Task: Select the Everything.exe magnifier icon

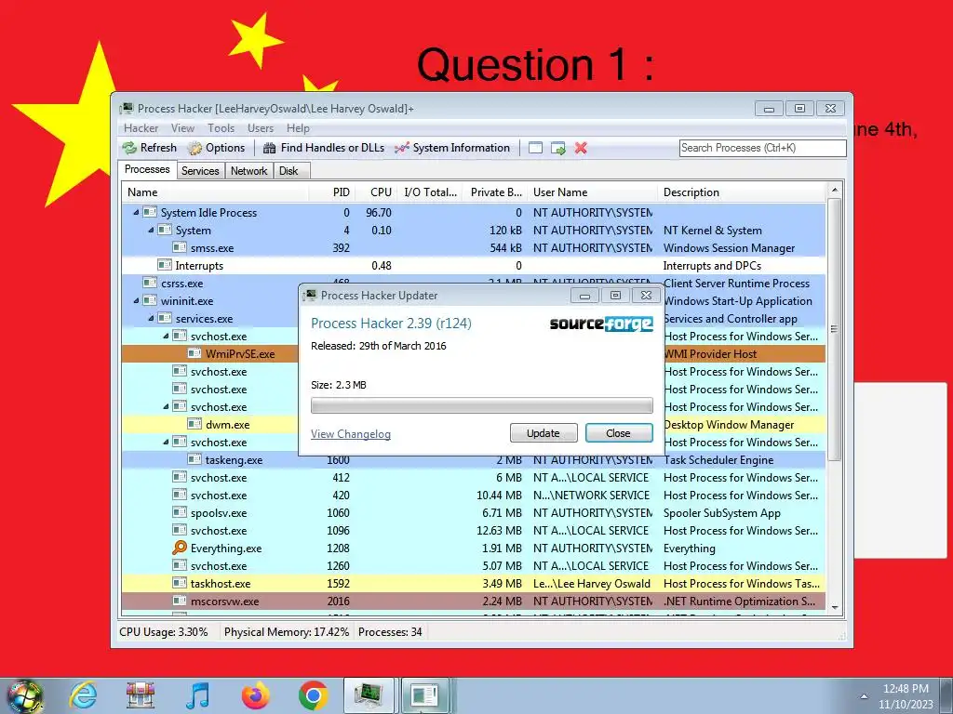Action: point(180,549)
